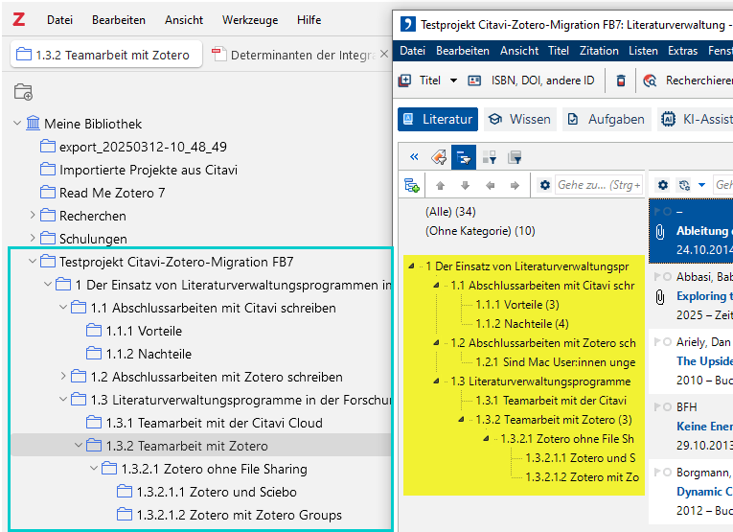Image resolution: width=733 pixels, height=532 pixels.
Task: Toggle the read-status circle on Ariely, Dan entry
Action: 668,342
